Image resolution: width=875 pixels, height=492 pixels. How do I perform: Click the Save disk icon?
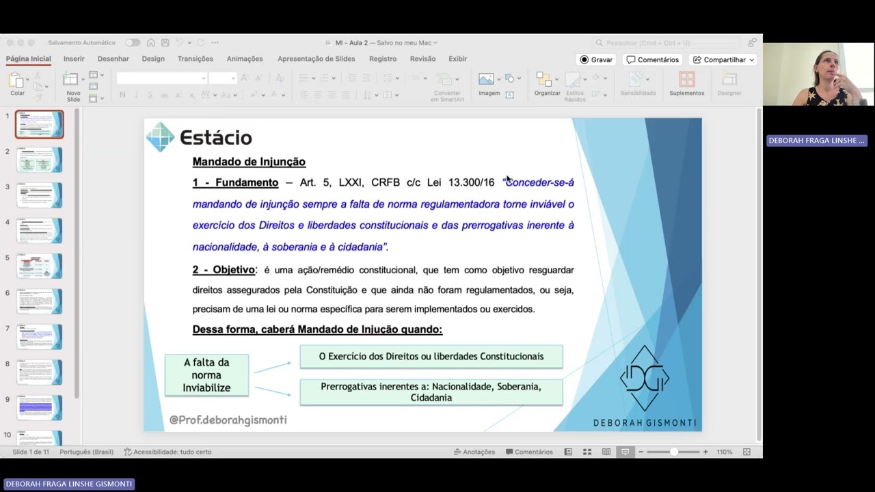pyautogui.click(x=165, y=42)
